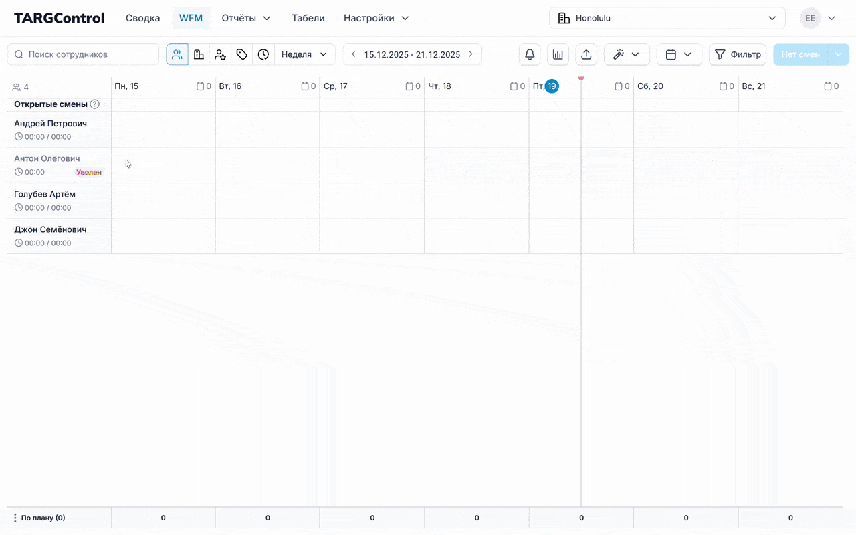The height and width of the screenshot is (535, 856).
Task: Go to the previous week arrow
Action: click(x=354, y=54)
